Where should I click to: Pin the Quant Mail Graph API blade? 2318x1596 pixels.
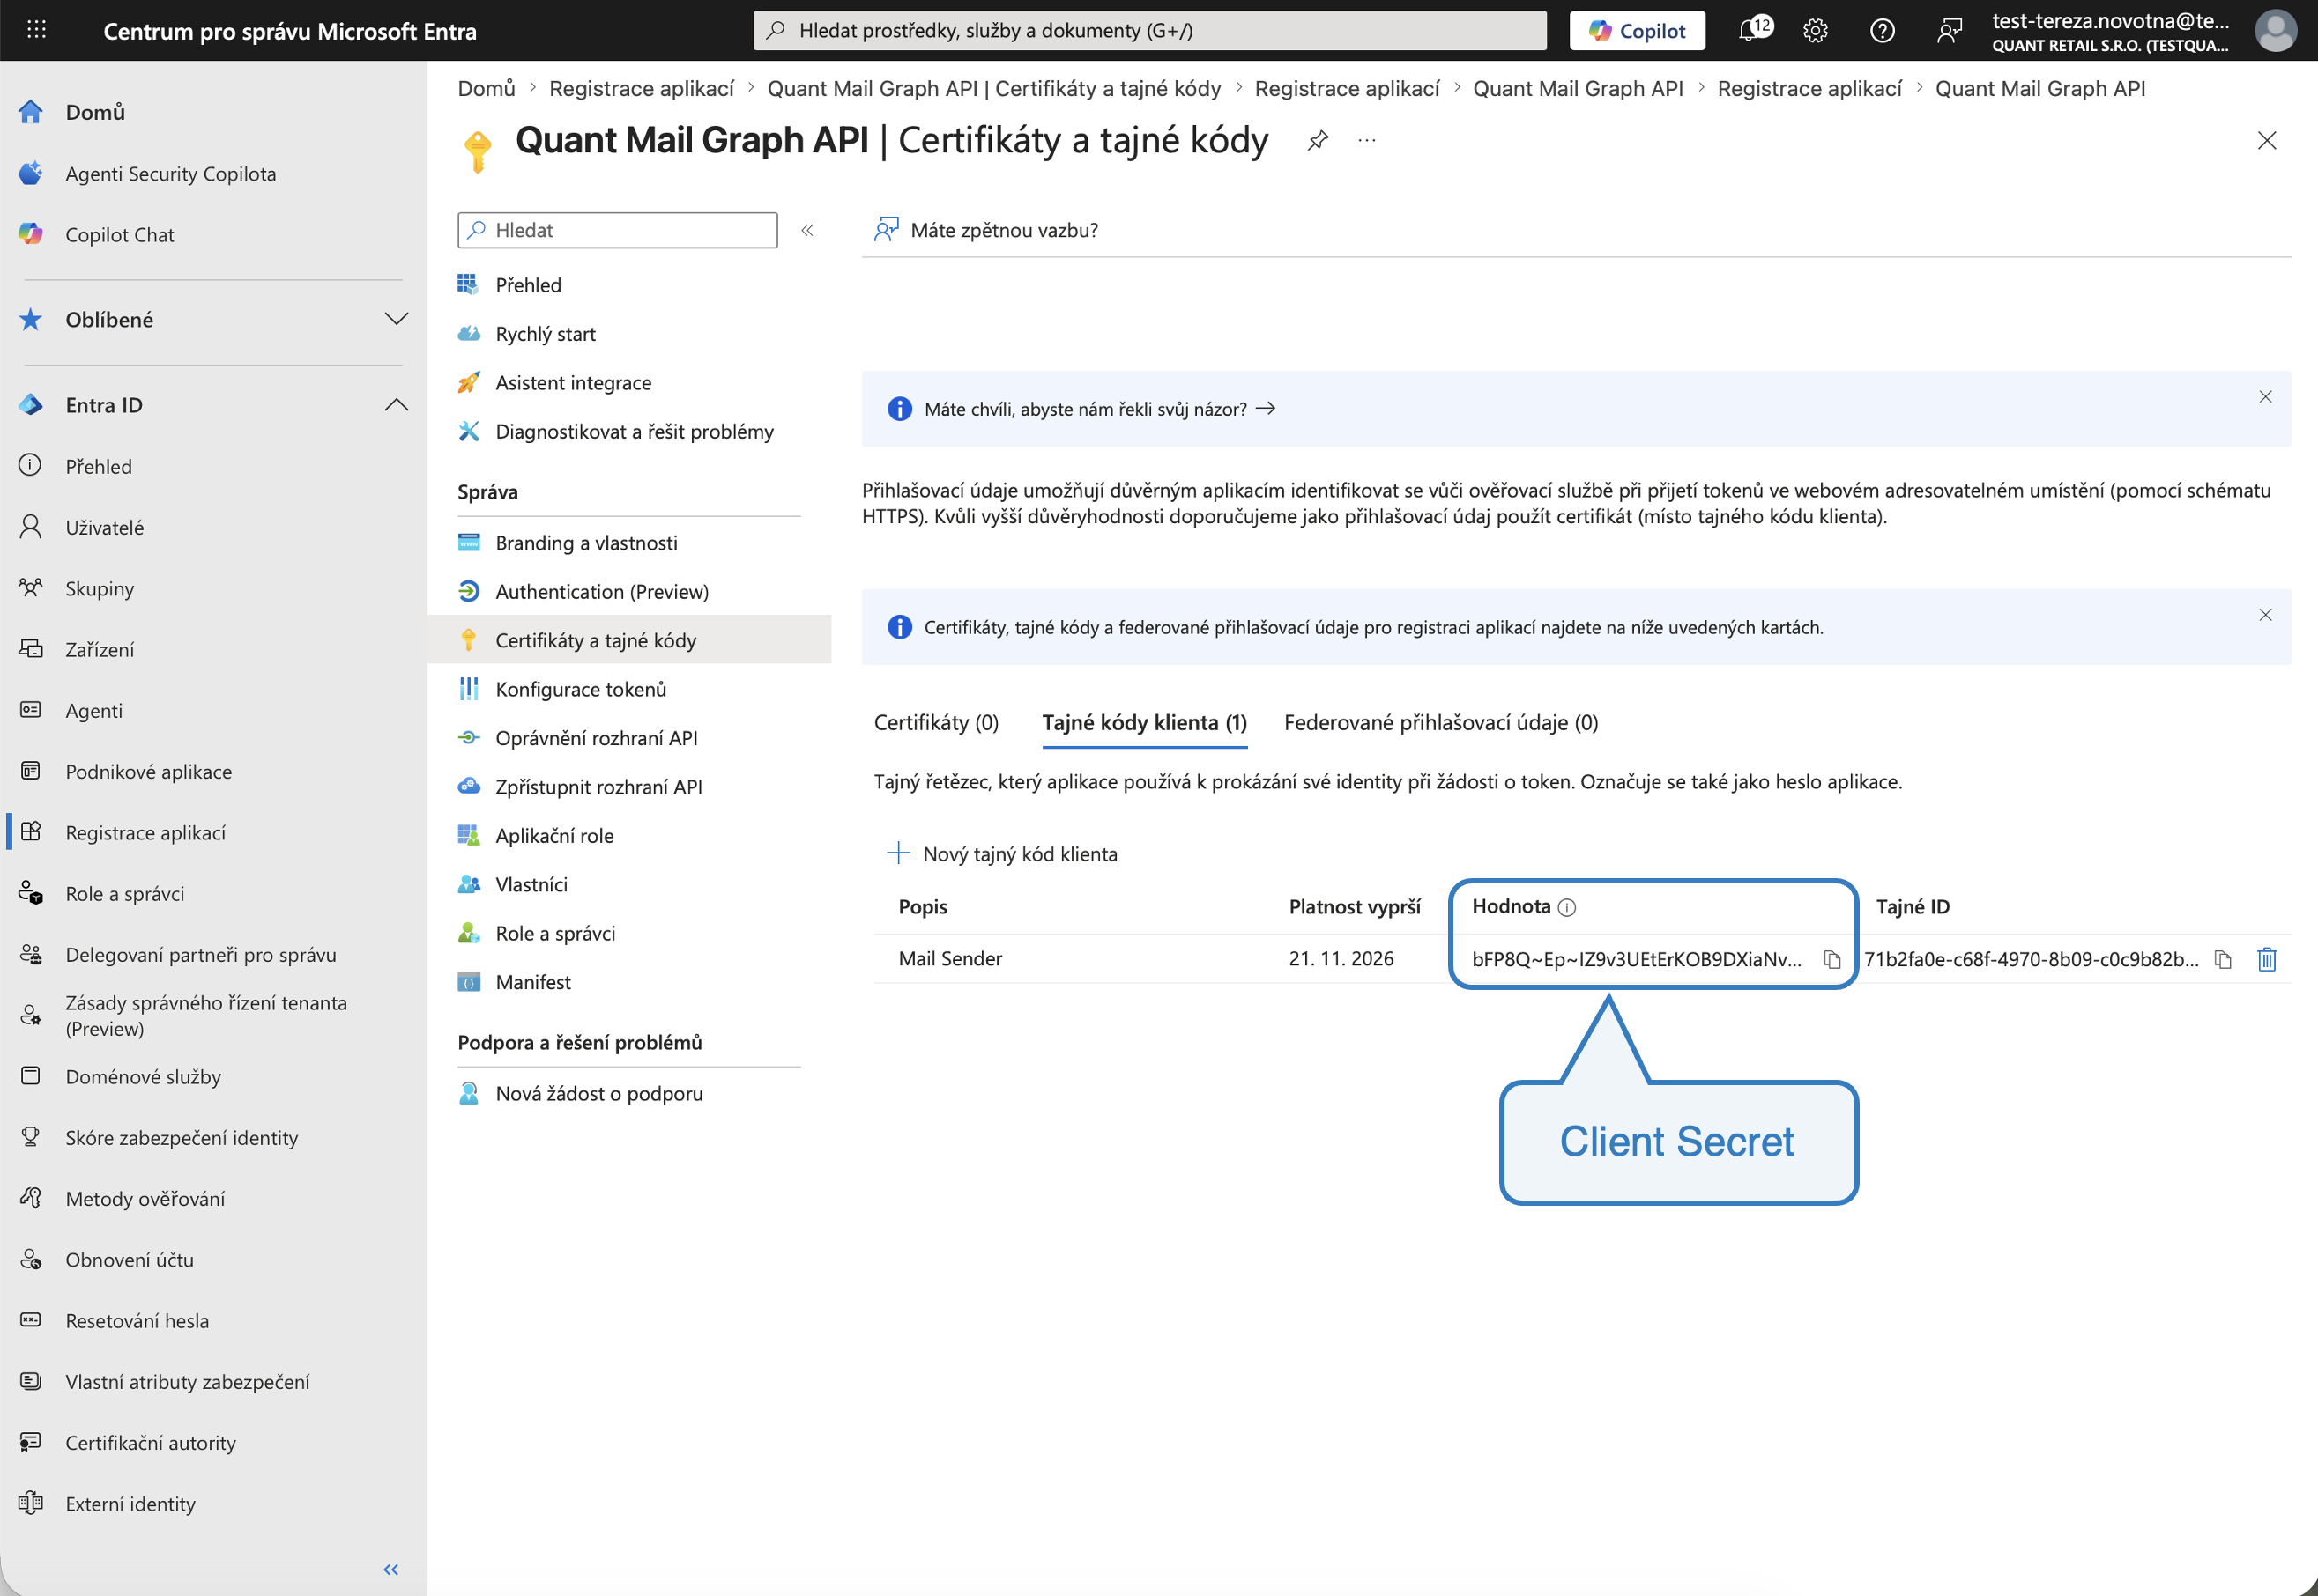click(x=1318, y=141)
